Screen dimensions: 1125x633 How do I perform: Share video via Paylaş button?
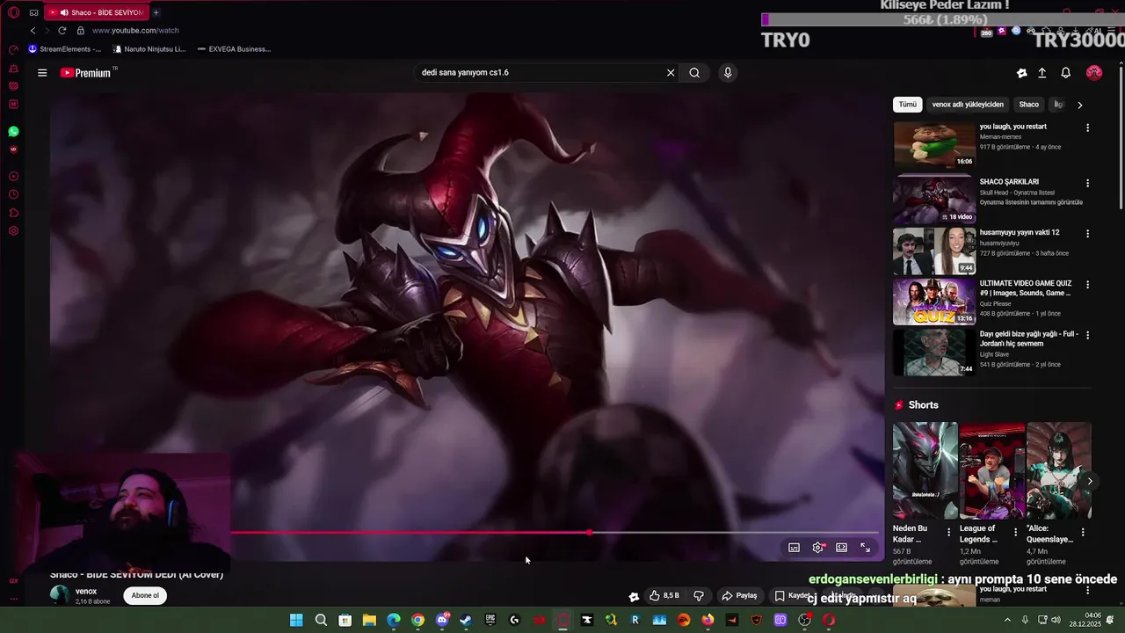point(739,596)
